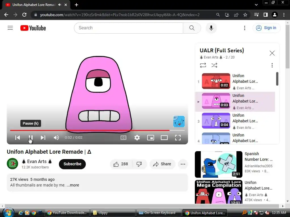Go to the YouTube home logo
This screenshot has height=217, width=290.
click(33, 28)
